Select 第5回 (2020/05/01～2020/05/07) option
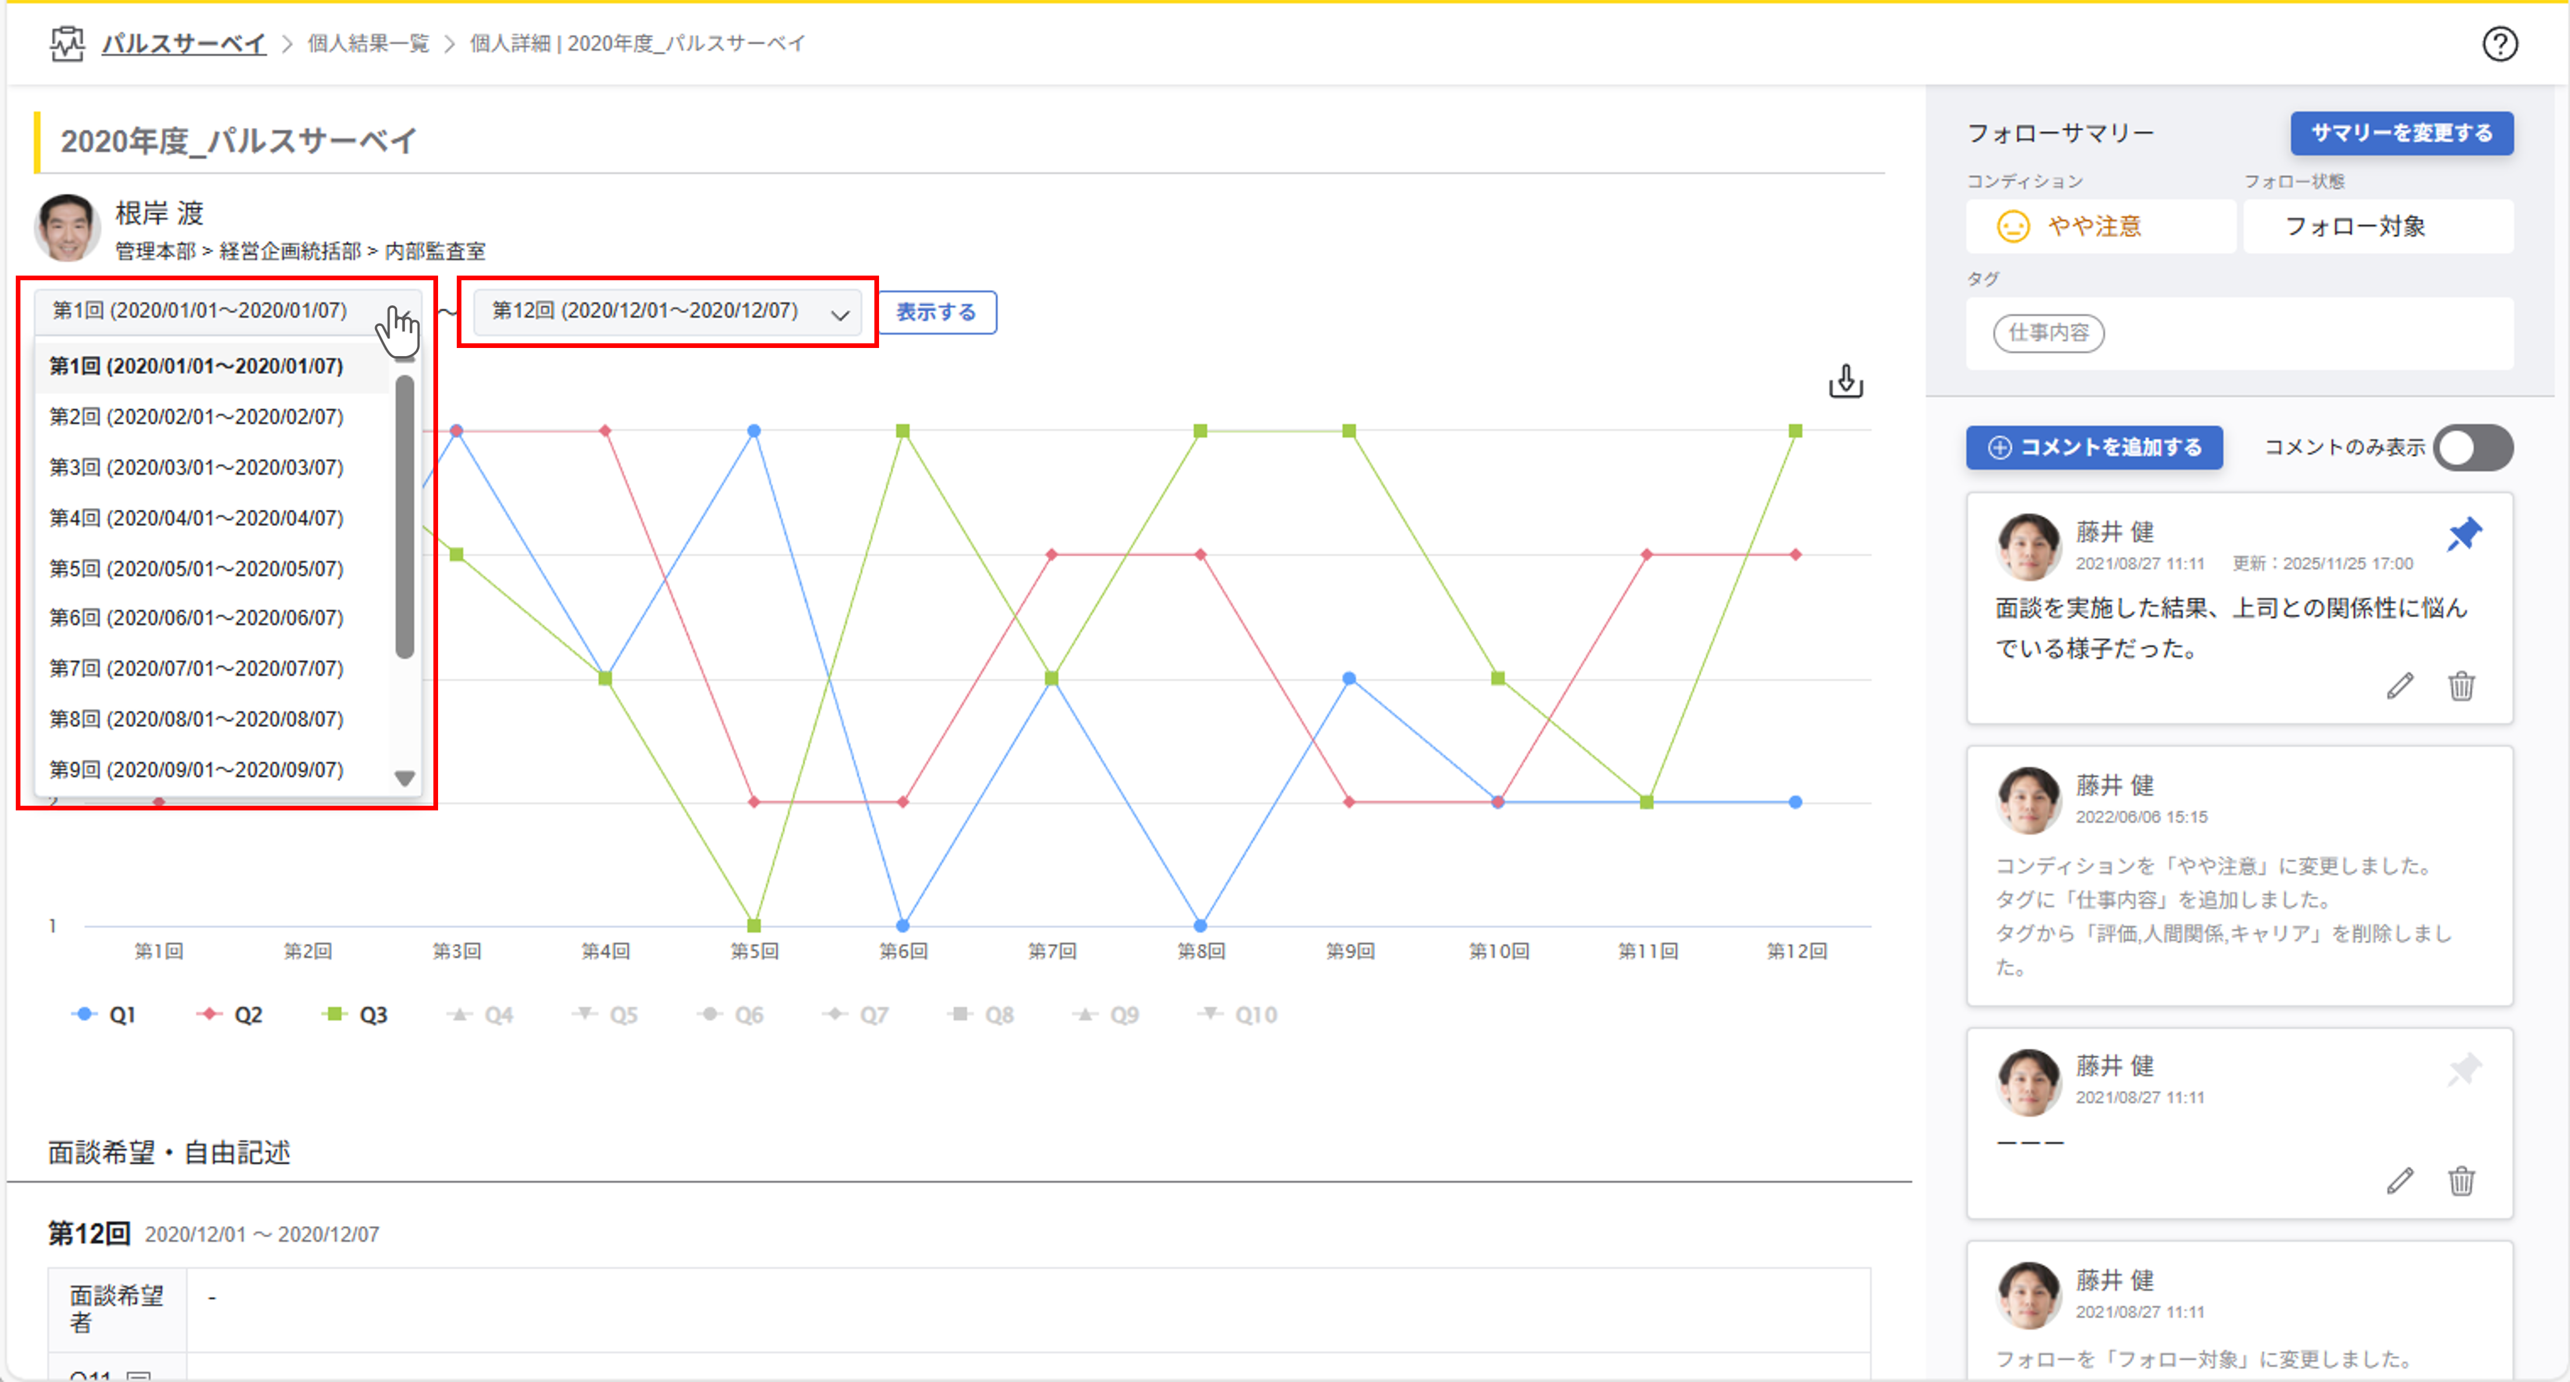The image size is (2570, 1382). 196,568
